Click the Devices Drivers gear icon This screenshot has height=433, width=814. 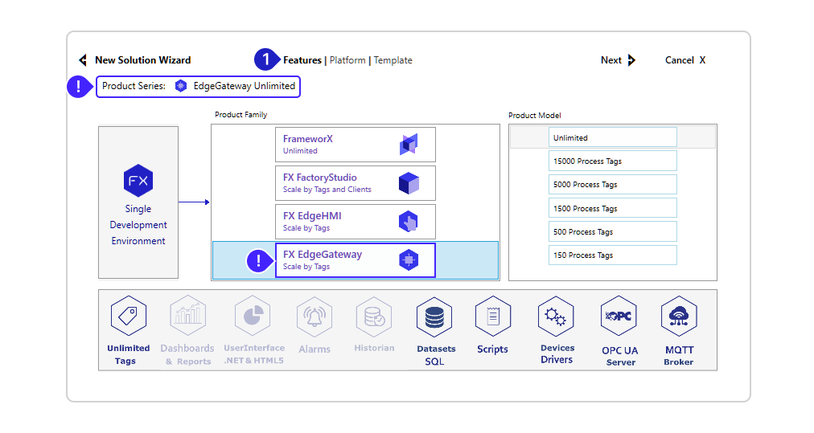pyautogui.click(x=556, y=317)
